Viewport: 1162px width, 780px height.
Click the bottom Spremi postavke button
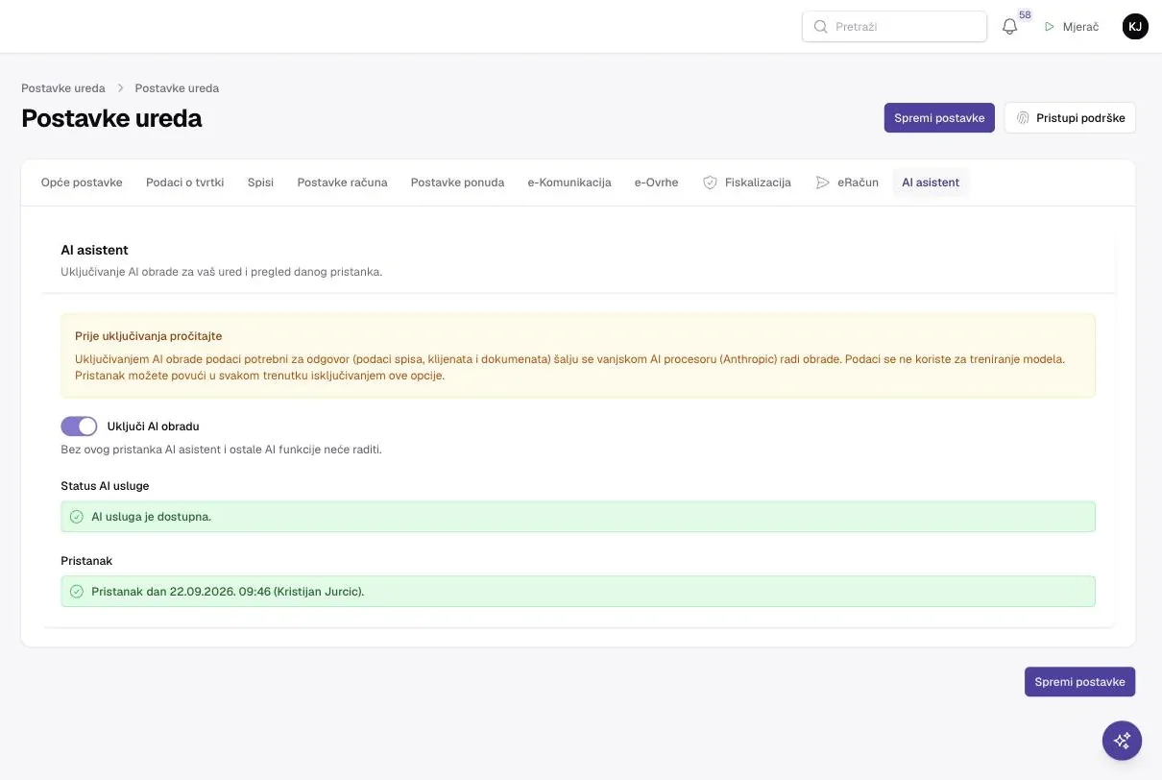click(x=1079, y=682)
